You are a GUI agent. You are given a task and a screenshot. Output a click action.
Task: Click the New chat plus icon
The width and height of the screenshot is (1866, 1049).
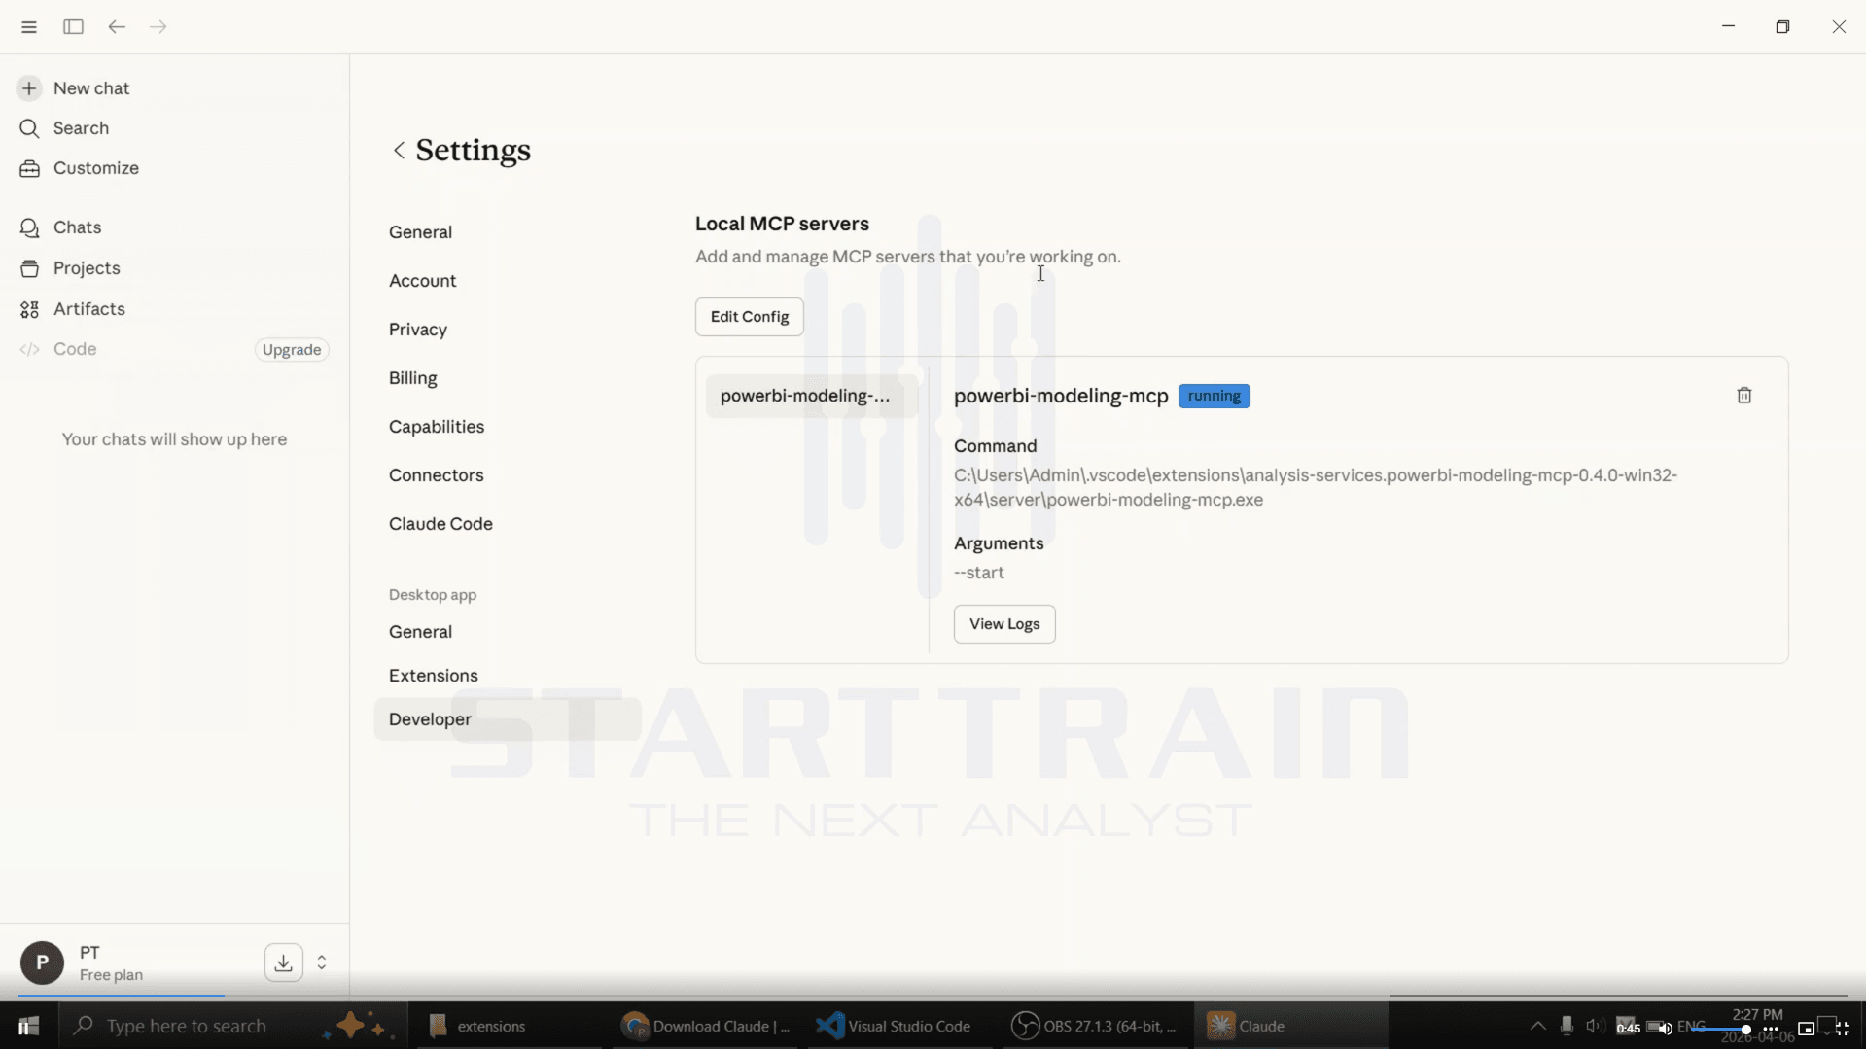click(29, 88)
